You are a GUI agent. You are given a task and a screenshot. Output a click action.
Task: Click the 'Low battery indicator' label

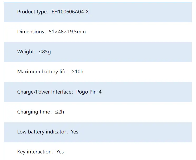coord(42,132)
